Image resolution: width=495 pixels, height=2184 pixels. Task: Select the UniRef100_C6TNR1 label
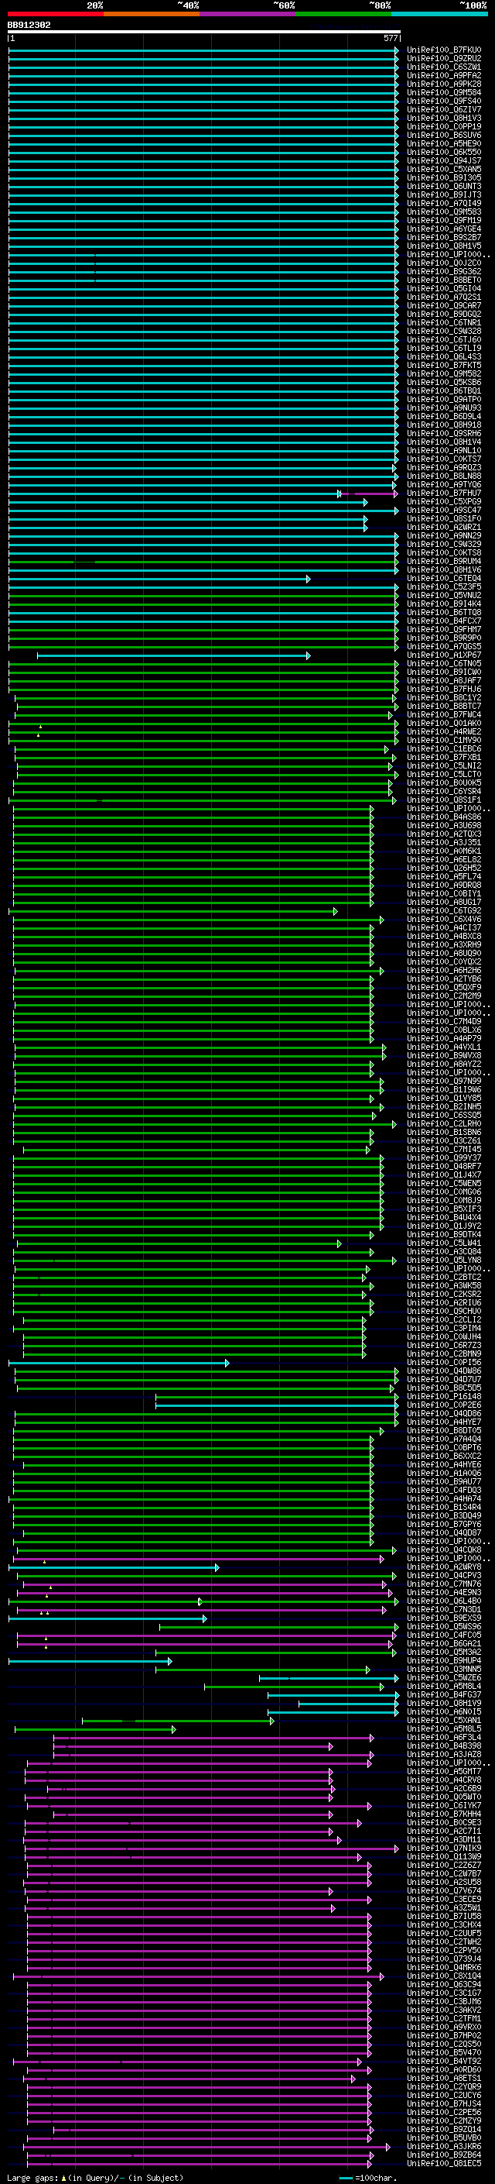tap(444, 322)
